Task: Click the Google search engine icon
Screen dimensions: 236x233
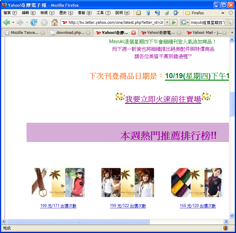Action: pyautogui.click(x=184, y=23)
